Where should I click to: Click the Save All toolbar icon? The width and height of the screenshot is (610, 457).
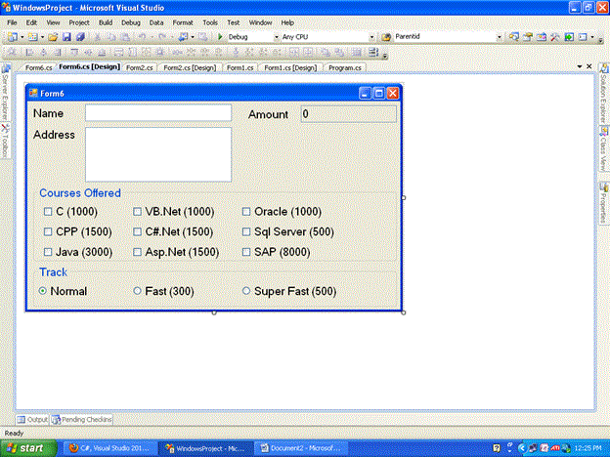(x=80, y=37)
